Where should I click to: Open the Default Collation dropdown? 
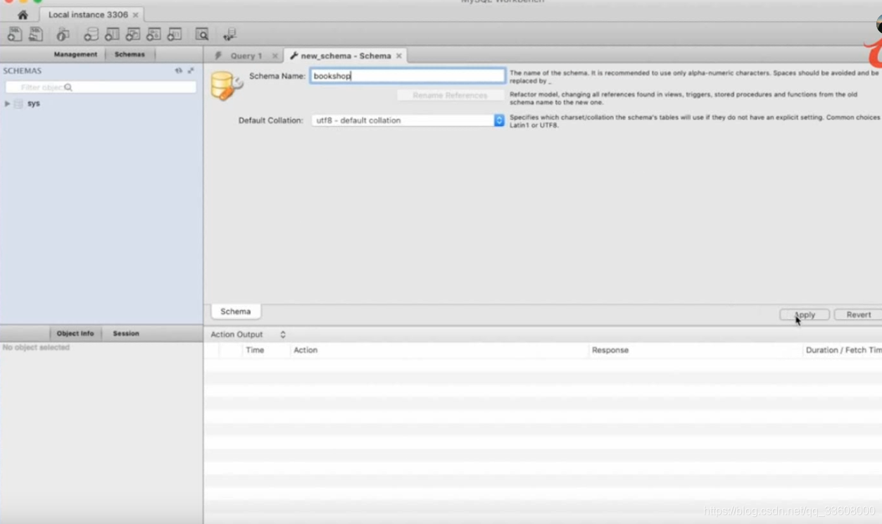408,120
